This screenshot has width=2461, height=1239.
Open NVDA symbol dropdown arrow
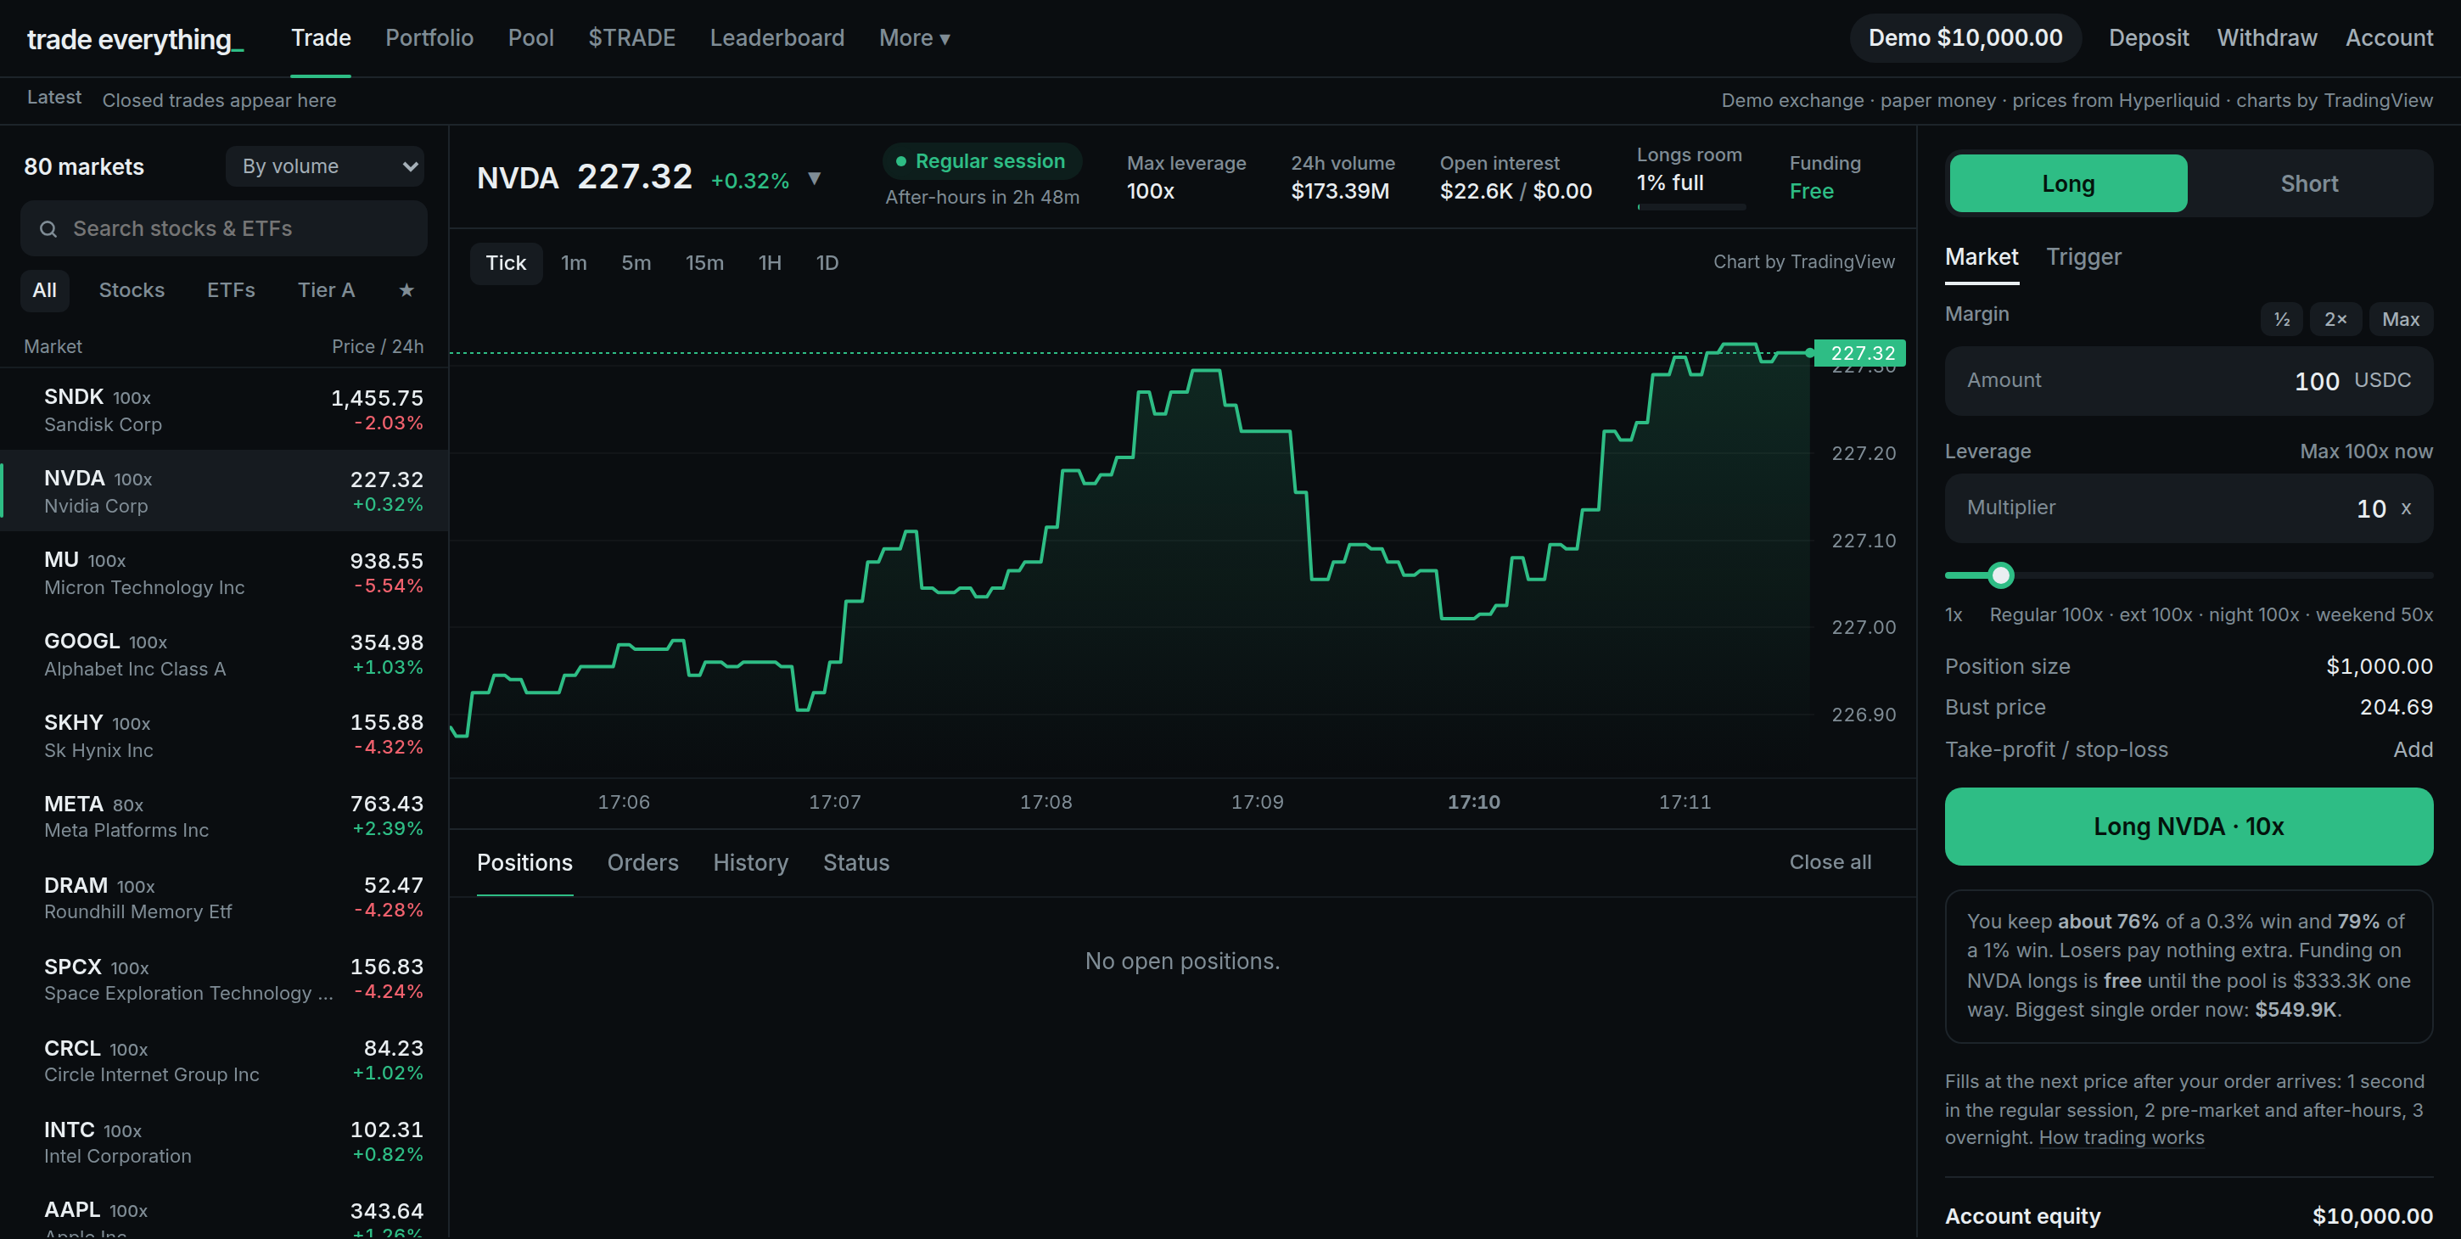click(x=814, y=179)
